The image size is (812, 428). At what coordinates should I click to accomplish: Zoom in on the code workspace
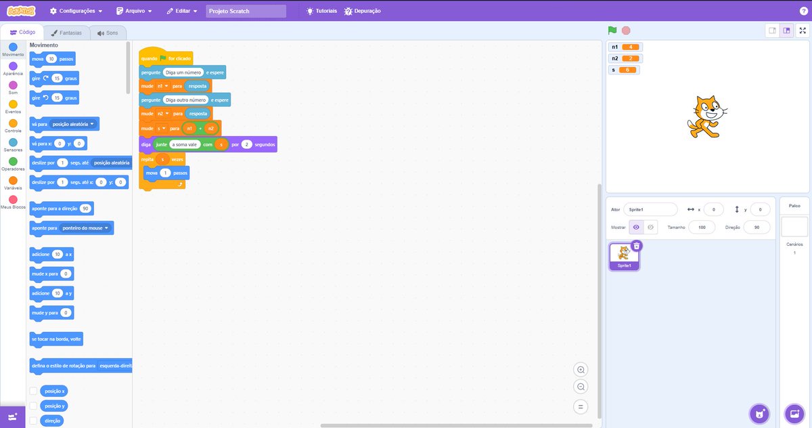580,370
